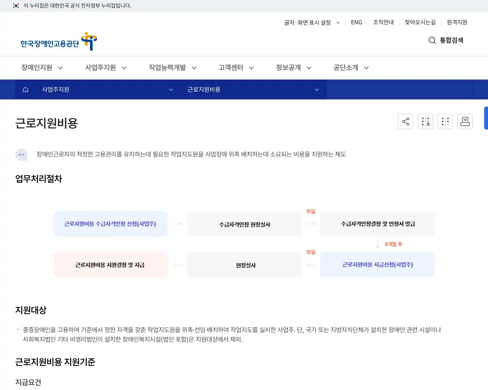Open the 정보공개 menu

[293, 67]
